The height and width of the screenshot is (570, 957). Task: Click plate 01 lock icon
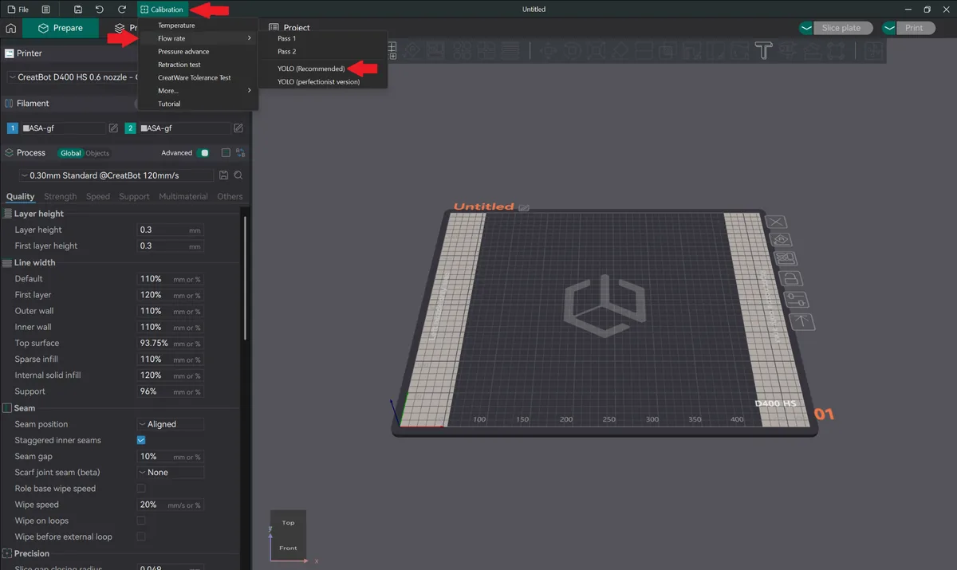tap(791, 279)
